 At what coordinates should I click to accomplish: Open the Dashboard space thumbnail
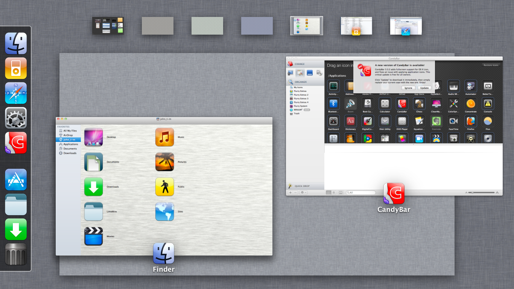[x=108, y=26]
